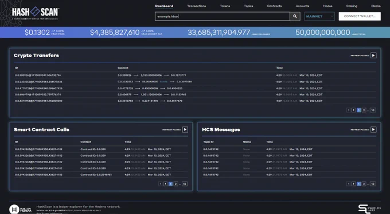Click the 33,685,311,904.977 HBAR released value
The image size is (390, 214).
click(219, 33)
